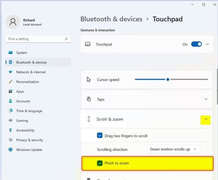Viewport: 218px width, 180px height.
Task: Select Bluetooth & devices in sidebar
Action: (38, 62)
